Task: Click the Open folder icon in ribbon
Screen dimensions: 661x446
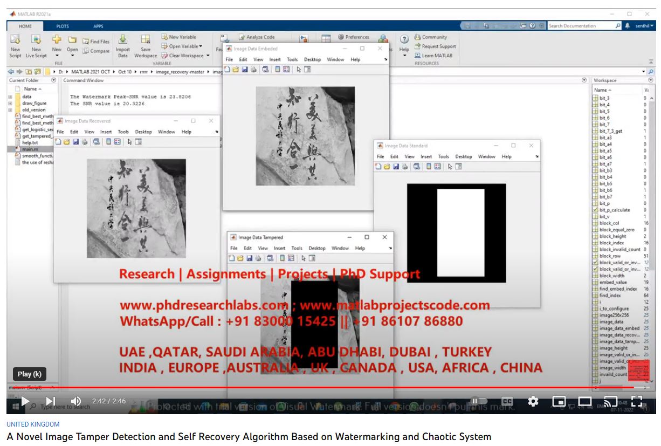Action: coord(72,40)
